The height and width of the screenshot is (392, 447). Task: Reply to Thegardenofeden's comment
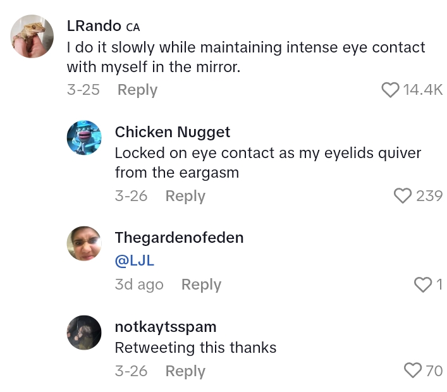(x=201, y=285)
